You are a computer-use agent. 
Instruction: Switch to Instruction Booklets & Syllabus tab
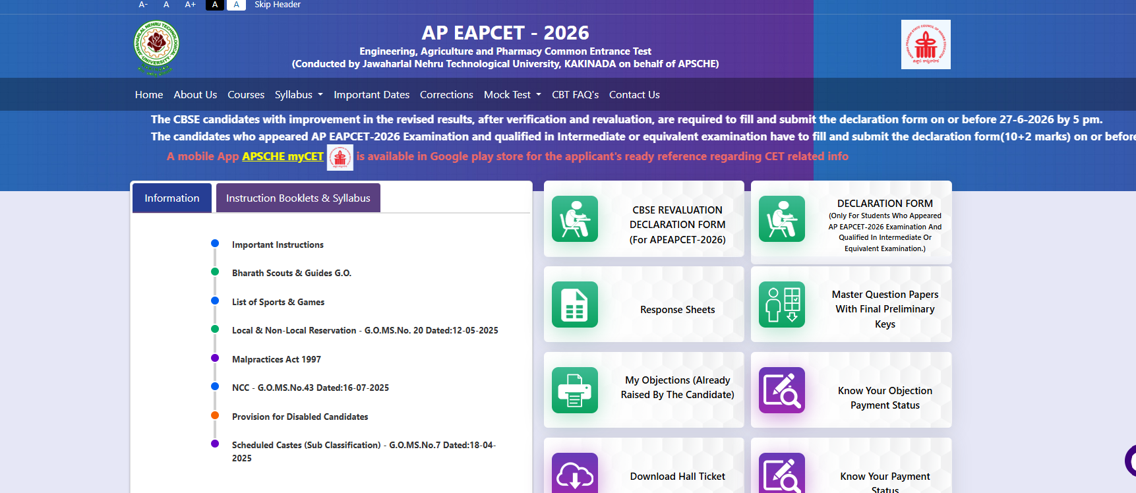pyautogui.click(x=298, y=198)
